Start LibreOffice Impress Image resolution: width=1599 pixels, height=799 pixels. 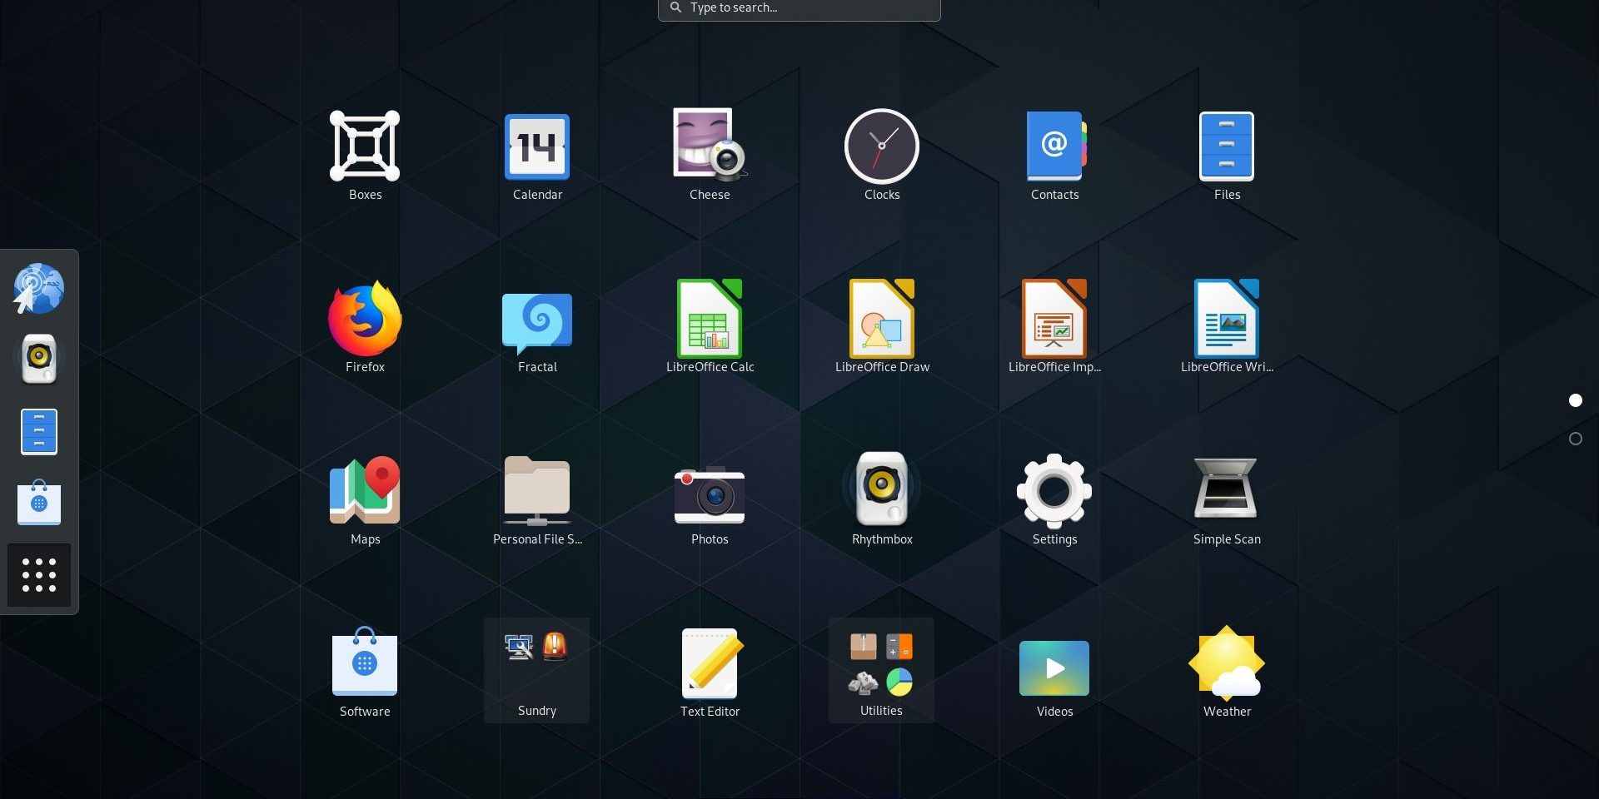coord(1054,320)
